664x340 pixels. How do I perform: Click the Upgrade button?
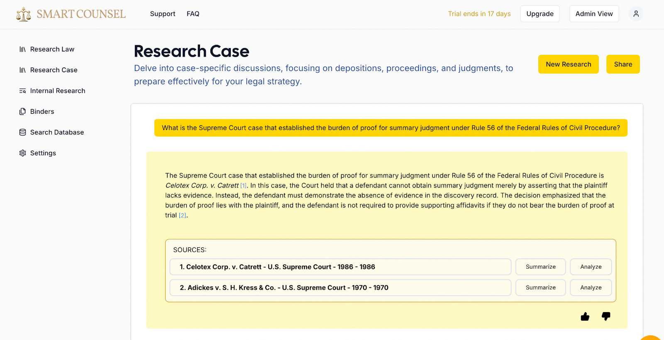tap(540, 14)
